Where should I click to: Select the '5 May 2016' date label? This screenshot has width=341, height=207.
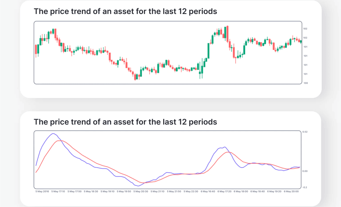pos(42,192)
